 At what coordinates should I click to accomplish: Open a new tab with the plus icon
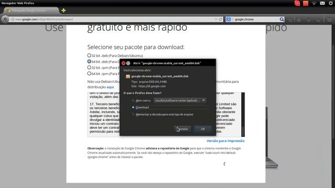(63, 10)
